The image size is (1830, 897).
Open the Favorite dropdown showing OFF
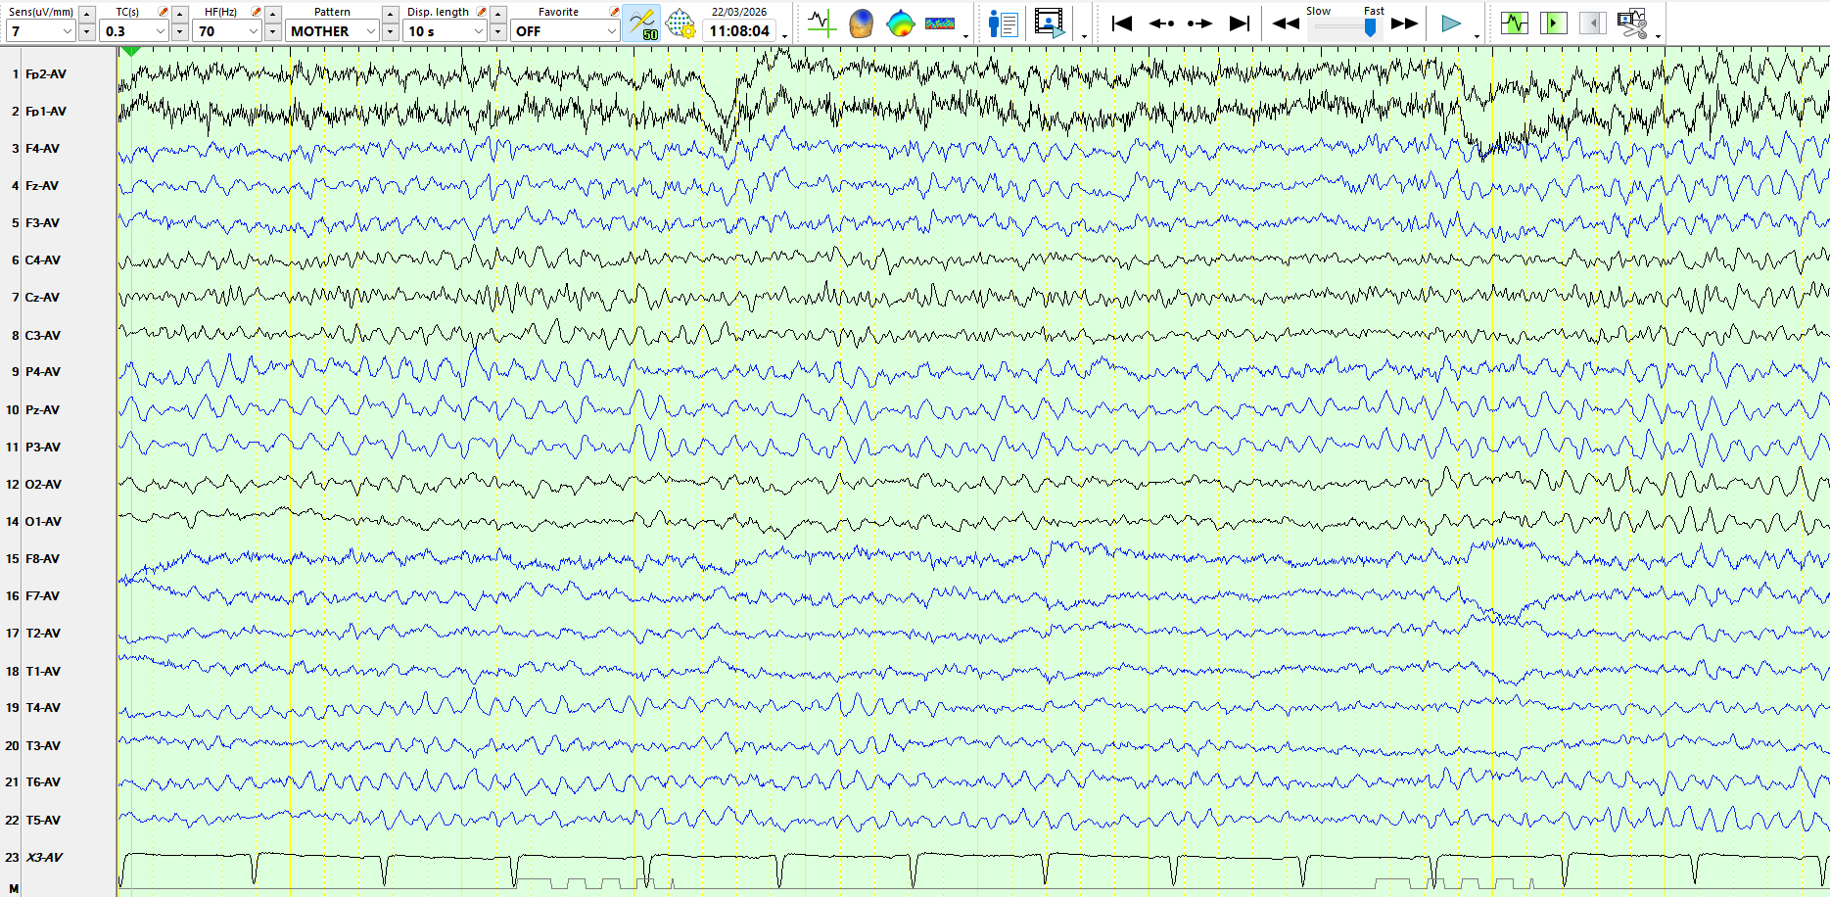pyautogui.click(x=566, y=31)
